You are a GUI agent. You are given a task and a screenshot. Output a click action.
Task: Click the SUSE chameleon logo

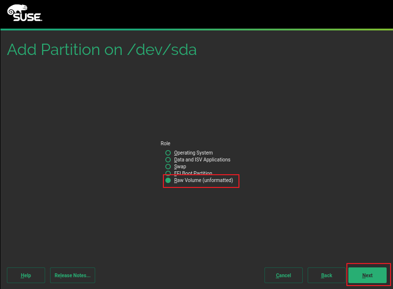point(25,13)
